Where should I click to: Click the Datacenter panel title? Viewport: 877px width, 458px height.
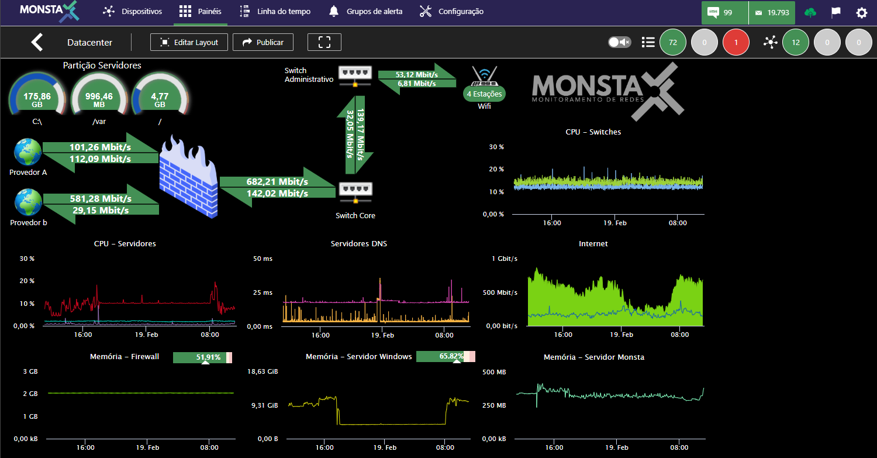(90, 42)
